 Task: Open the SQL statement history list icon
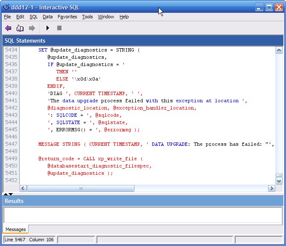point(20,28)
